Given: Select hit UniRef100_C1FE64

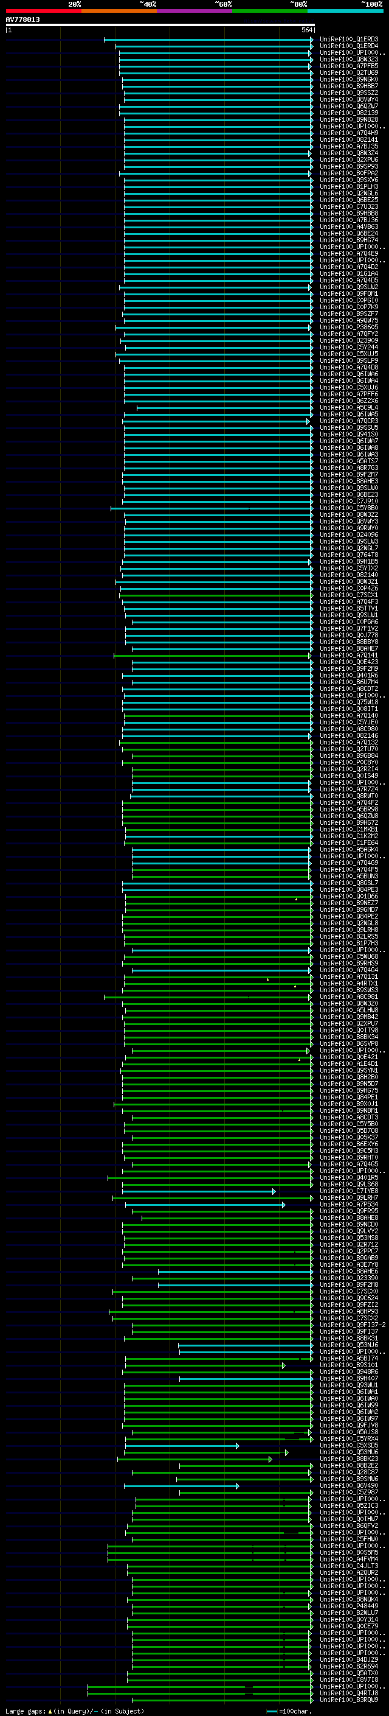Looking at the screenshot, I should pyautogui.click(x=349, y=842).
